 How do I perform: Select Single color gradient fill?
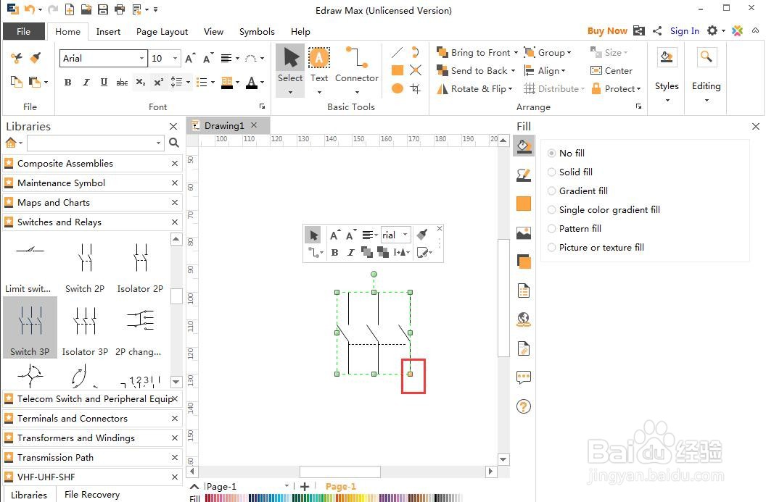point(604,210)
